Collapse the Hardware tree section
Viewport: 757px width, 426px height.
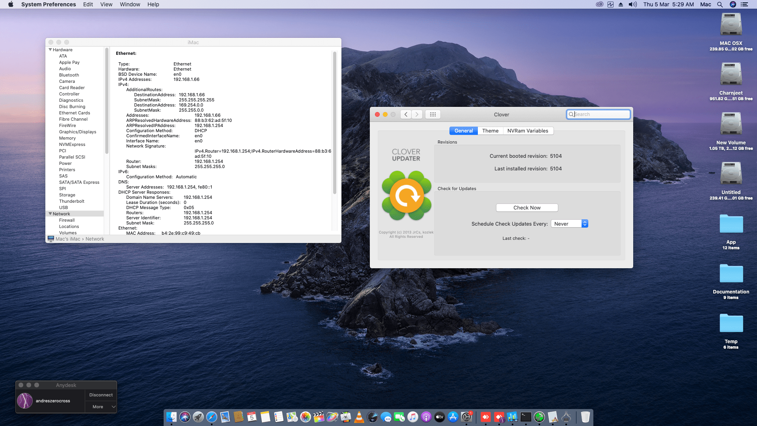(x=50, y=50)
